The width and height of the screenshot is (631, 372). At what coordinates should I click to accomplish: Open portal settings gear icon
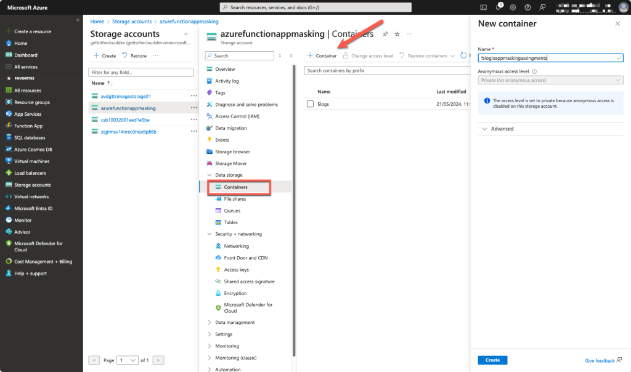click(513, 7)
